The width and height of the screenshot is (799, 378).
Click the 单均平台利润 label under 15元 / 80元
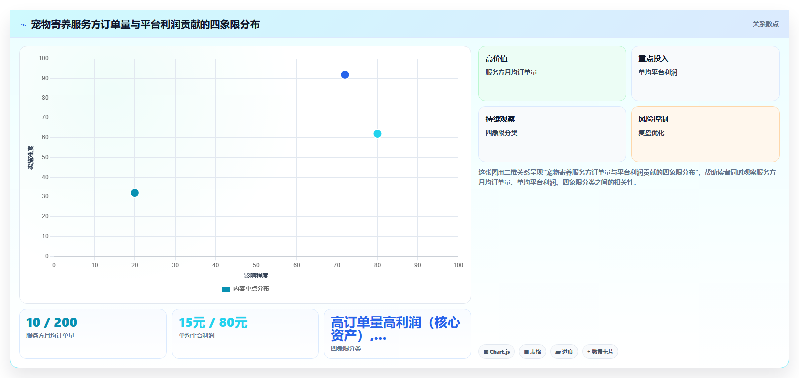[197, 336]
